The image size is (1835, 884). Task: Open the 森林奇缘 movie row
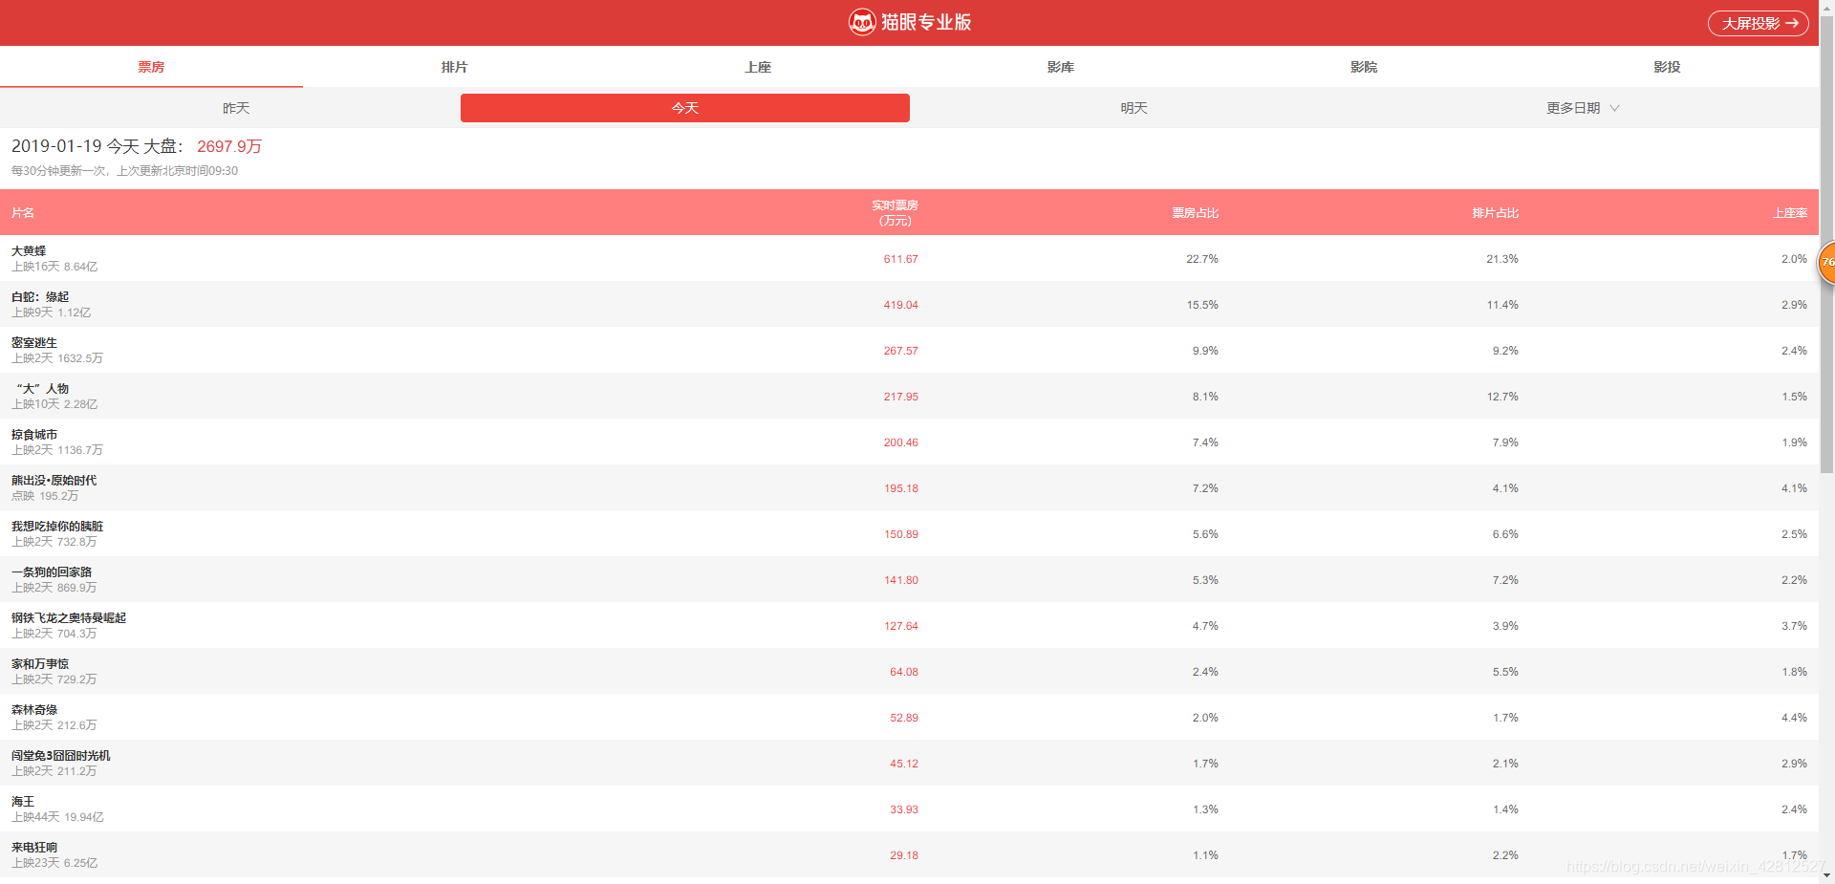pos(909,717)
